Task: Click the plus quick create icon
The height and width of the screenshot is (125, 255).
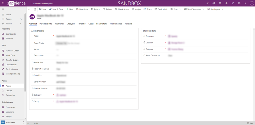Action: (x=226, y=3)
